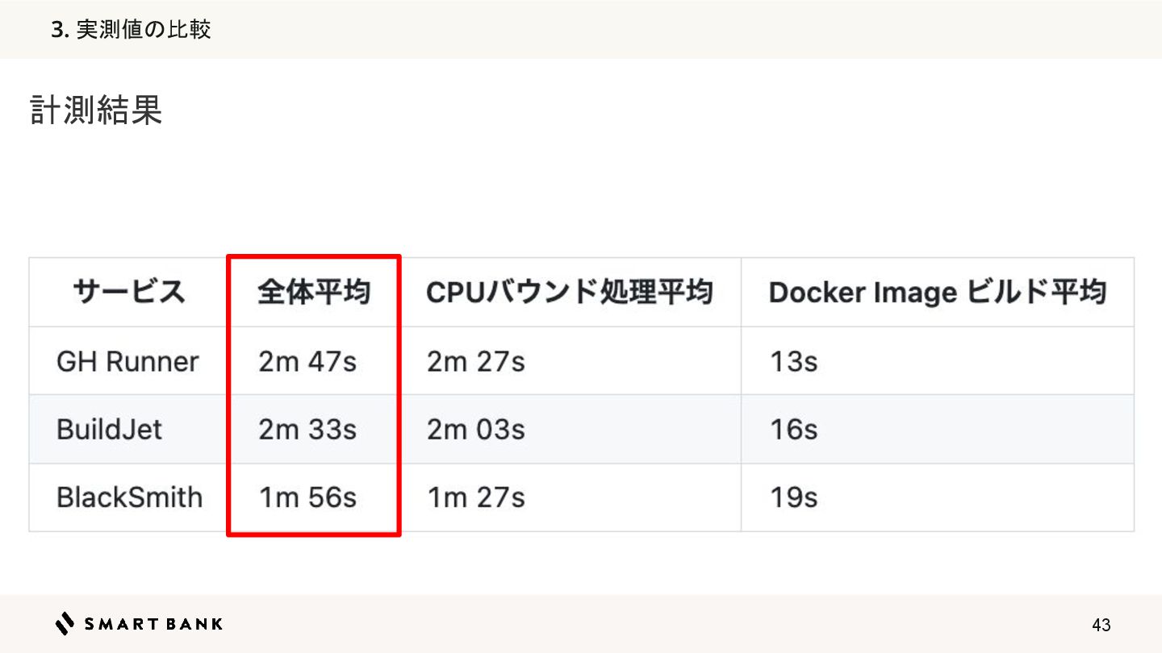Click the BlackSmith row label
Viewport: 1162px width, 653px height.
pos(129,497)
